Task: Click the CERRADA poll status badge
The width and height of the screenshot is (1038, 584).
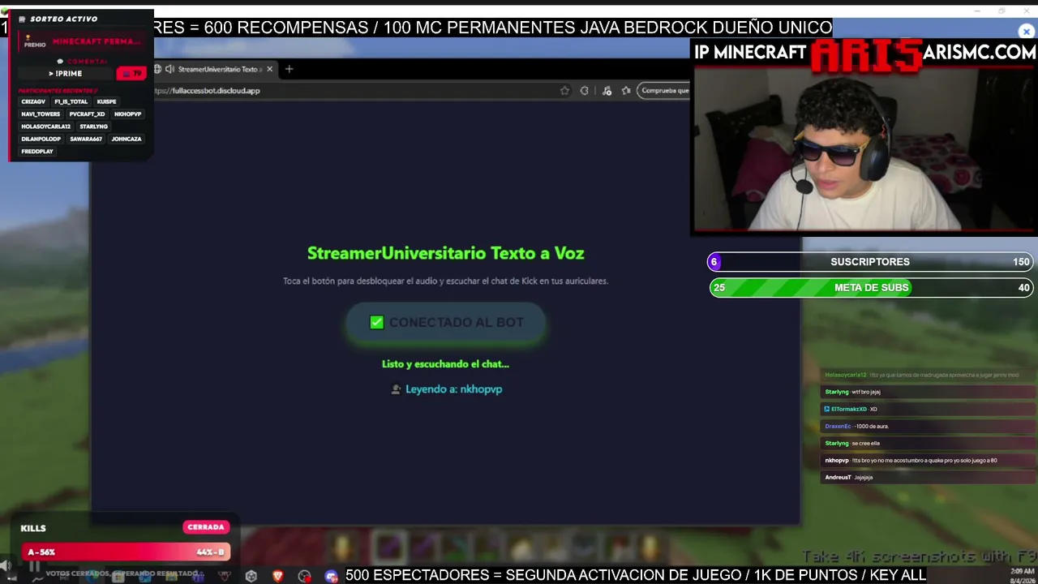Action: 205,527
